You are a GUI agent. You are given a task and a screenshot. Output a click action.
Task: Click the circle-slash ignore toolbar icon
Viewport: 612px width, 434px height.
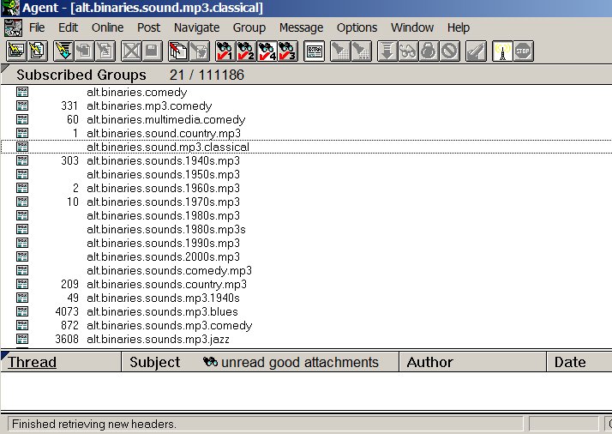click(x=449, y=51)
